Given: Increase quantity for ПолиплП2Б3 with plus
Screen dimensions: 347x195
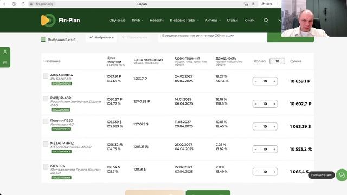Looking at the screenshot, I should [274, 126].
